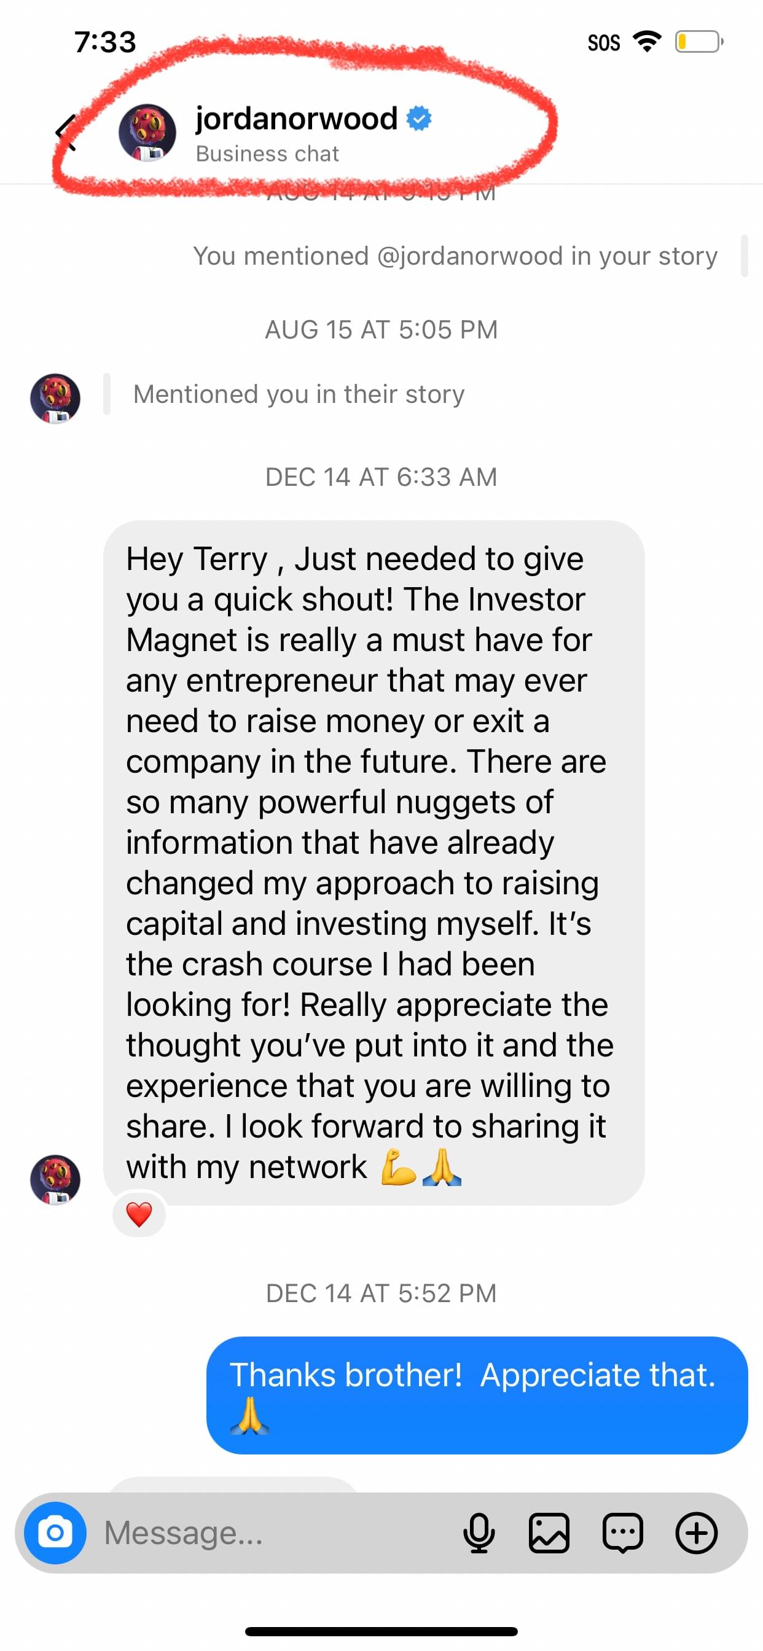Open "You mentioned @jordanorwood in your story"

(x=455, y=256)
